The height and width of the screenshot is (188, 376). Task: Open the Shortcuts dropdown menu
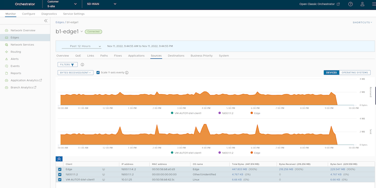(362, 22)
